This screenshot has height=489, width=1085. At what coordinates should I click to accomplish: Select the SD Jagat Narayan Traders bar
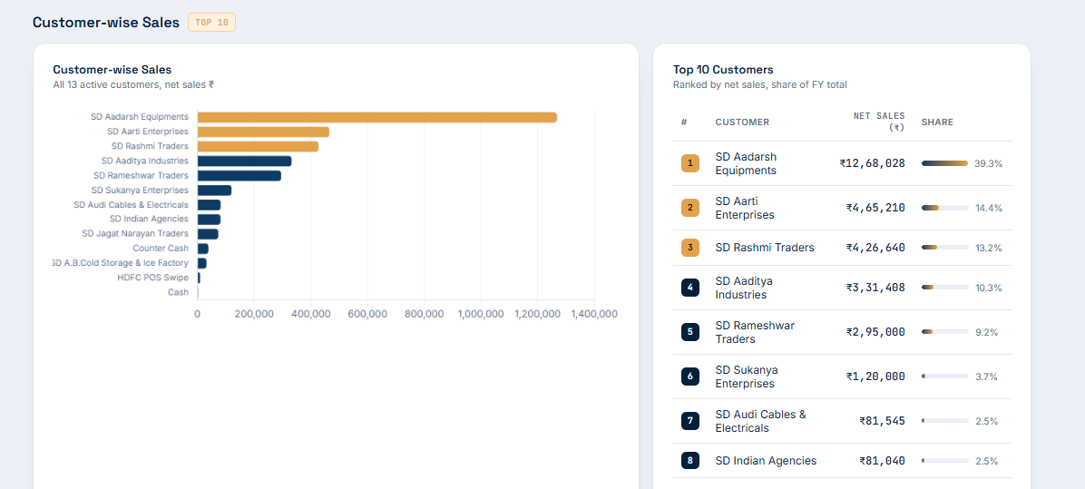[208, 234]
